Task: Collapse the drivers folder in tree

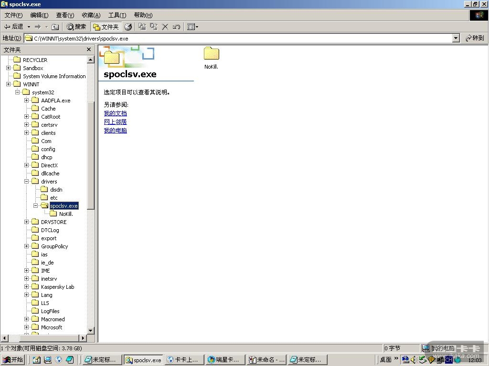Action: [x=27, y=182]
